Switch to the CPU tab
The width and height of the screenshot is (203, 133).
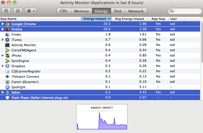pyautogui.click(x=64, y=11)
